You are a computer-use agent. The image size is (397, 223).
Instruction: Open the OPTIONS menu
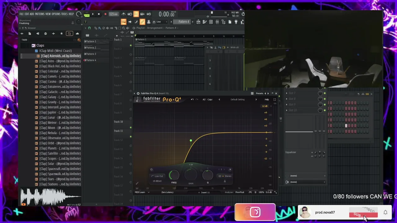(56, 14)
